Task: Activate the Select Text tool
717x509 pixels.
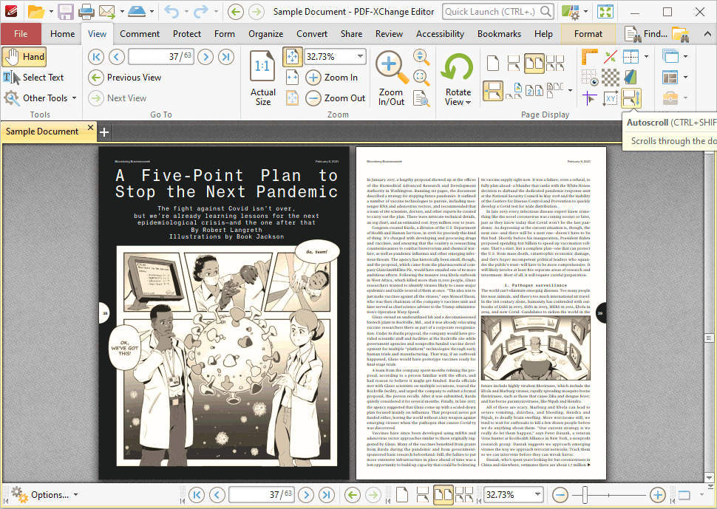Action: [x=34, y=78]
